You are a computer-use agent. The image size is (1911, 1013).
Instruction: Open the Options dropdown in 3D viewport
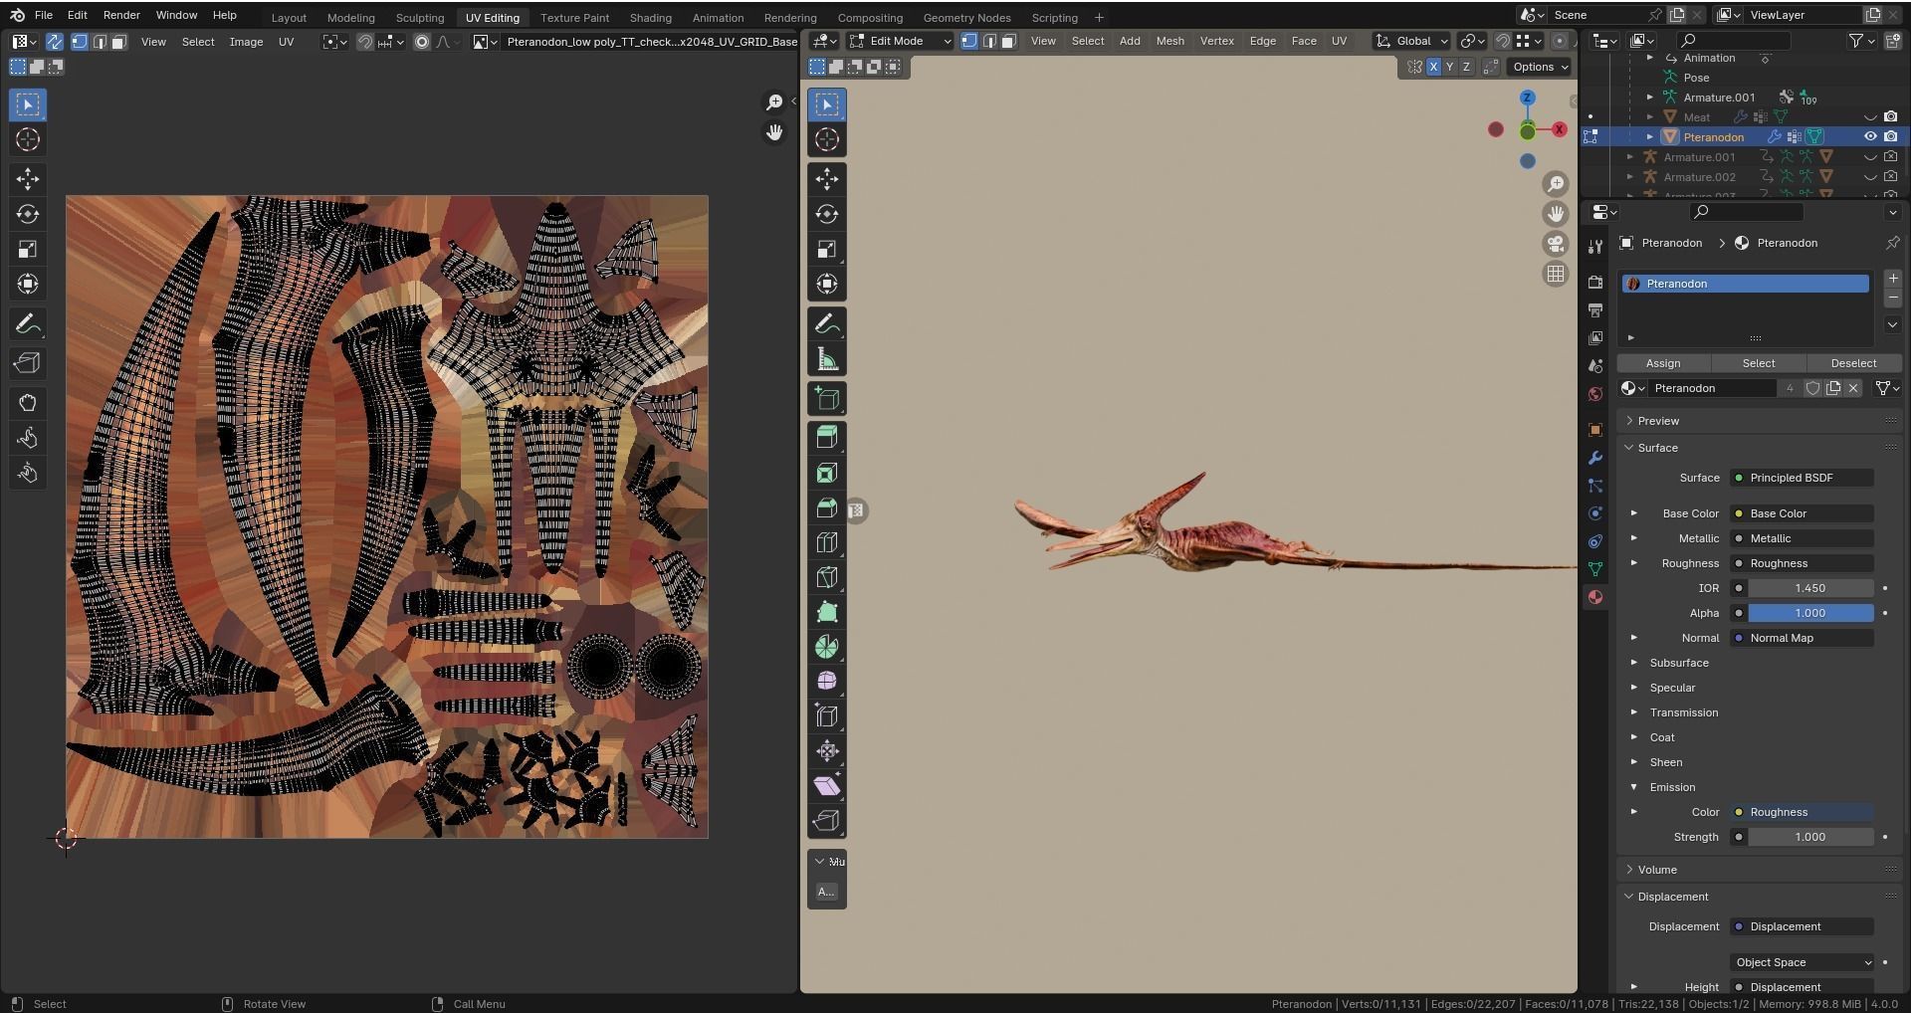[1540, 67]
